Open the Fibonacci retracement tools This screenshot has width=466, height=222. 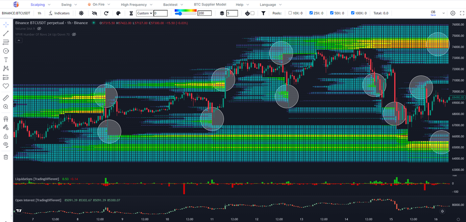click(6, 42)
